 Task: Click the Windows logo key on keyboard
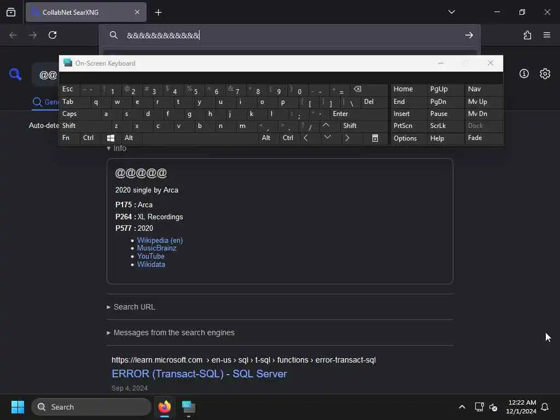[110, 138]
